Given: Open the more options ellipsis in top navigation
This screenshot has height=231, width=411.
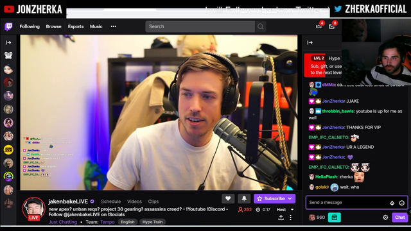Looking at the screenshot, I should [x=114, y=26].
